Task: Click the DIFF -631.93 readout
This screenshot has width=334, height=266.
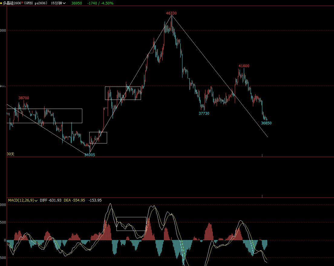Action: tap(51, 200)
